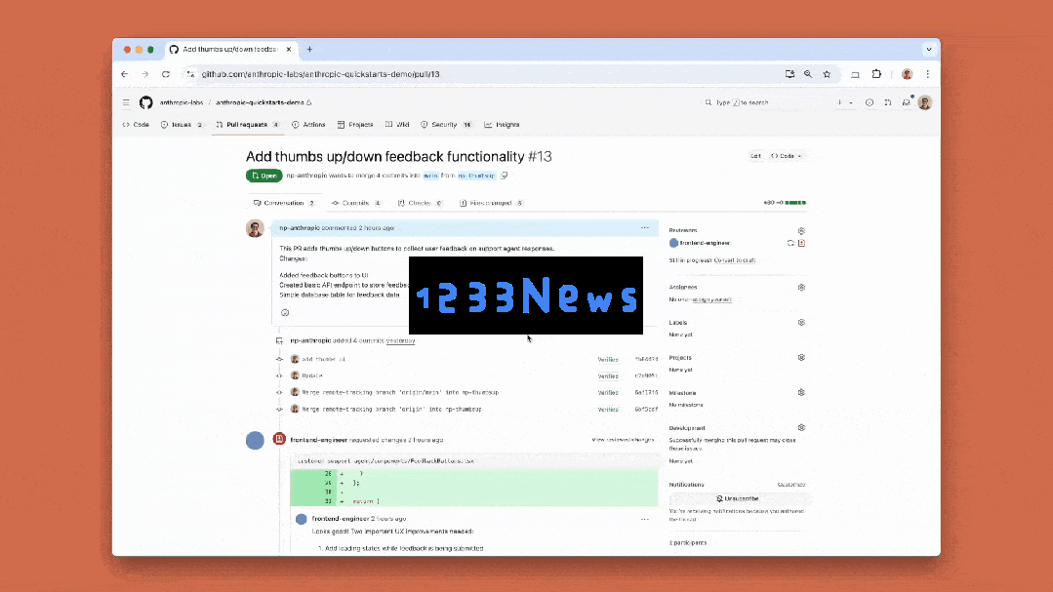The width and height of the screenshot is (1053, 592).
Task: Click View reviewed changes link
Action: coord(623,440)
